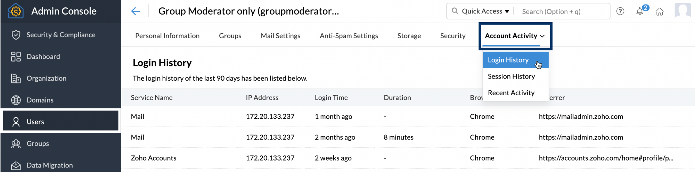The width and height of the screenshot is (695, 172).
Task: Click the back arrow icon
Action: point(136,11)
